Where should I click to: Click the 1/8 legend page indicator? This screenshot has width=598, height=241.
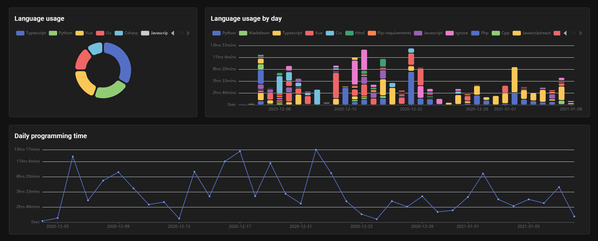pyautogui.click(x=180, y=33)
